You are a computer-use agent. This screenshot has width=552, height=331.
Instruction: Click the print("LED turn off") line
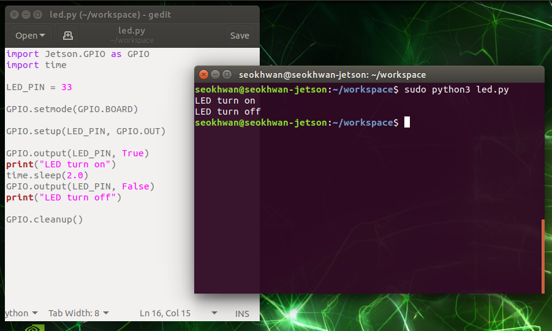click(x=64, y=197)
